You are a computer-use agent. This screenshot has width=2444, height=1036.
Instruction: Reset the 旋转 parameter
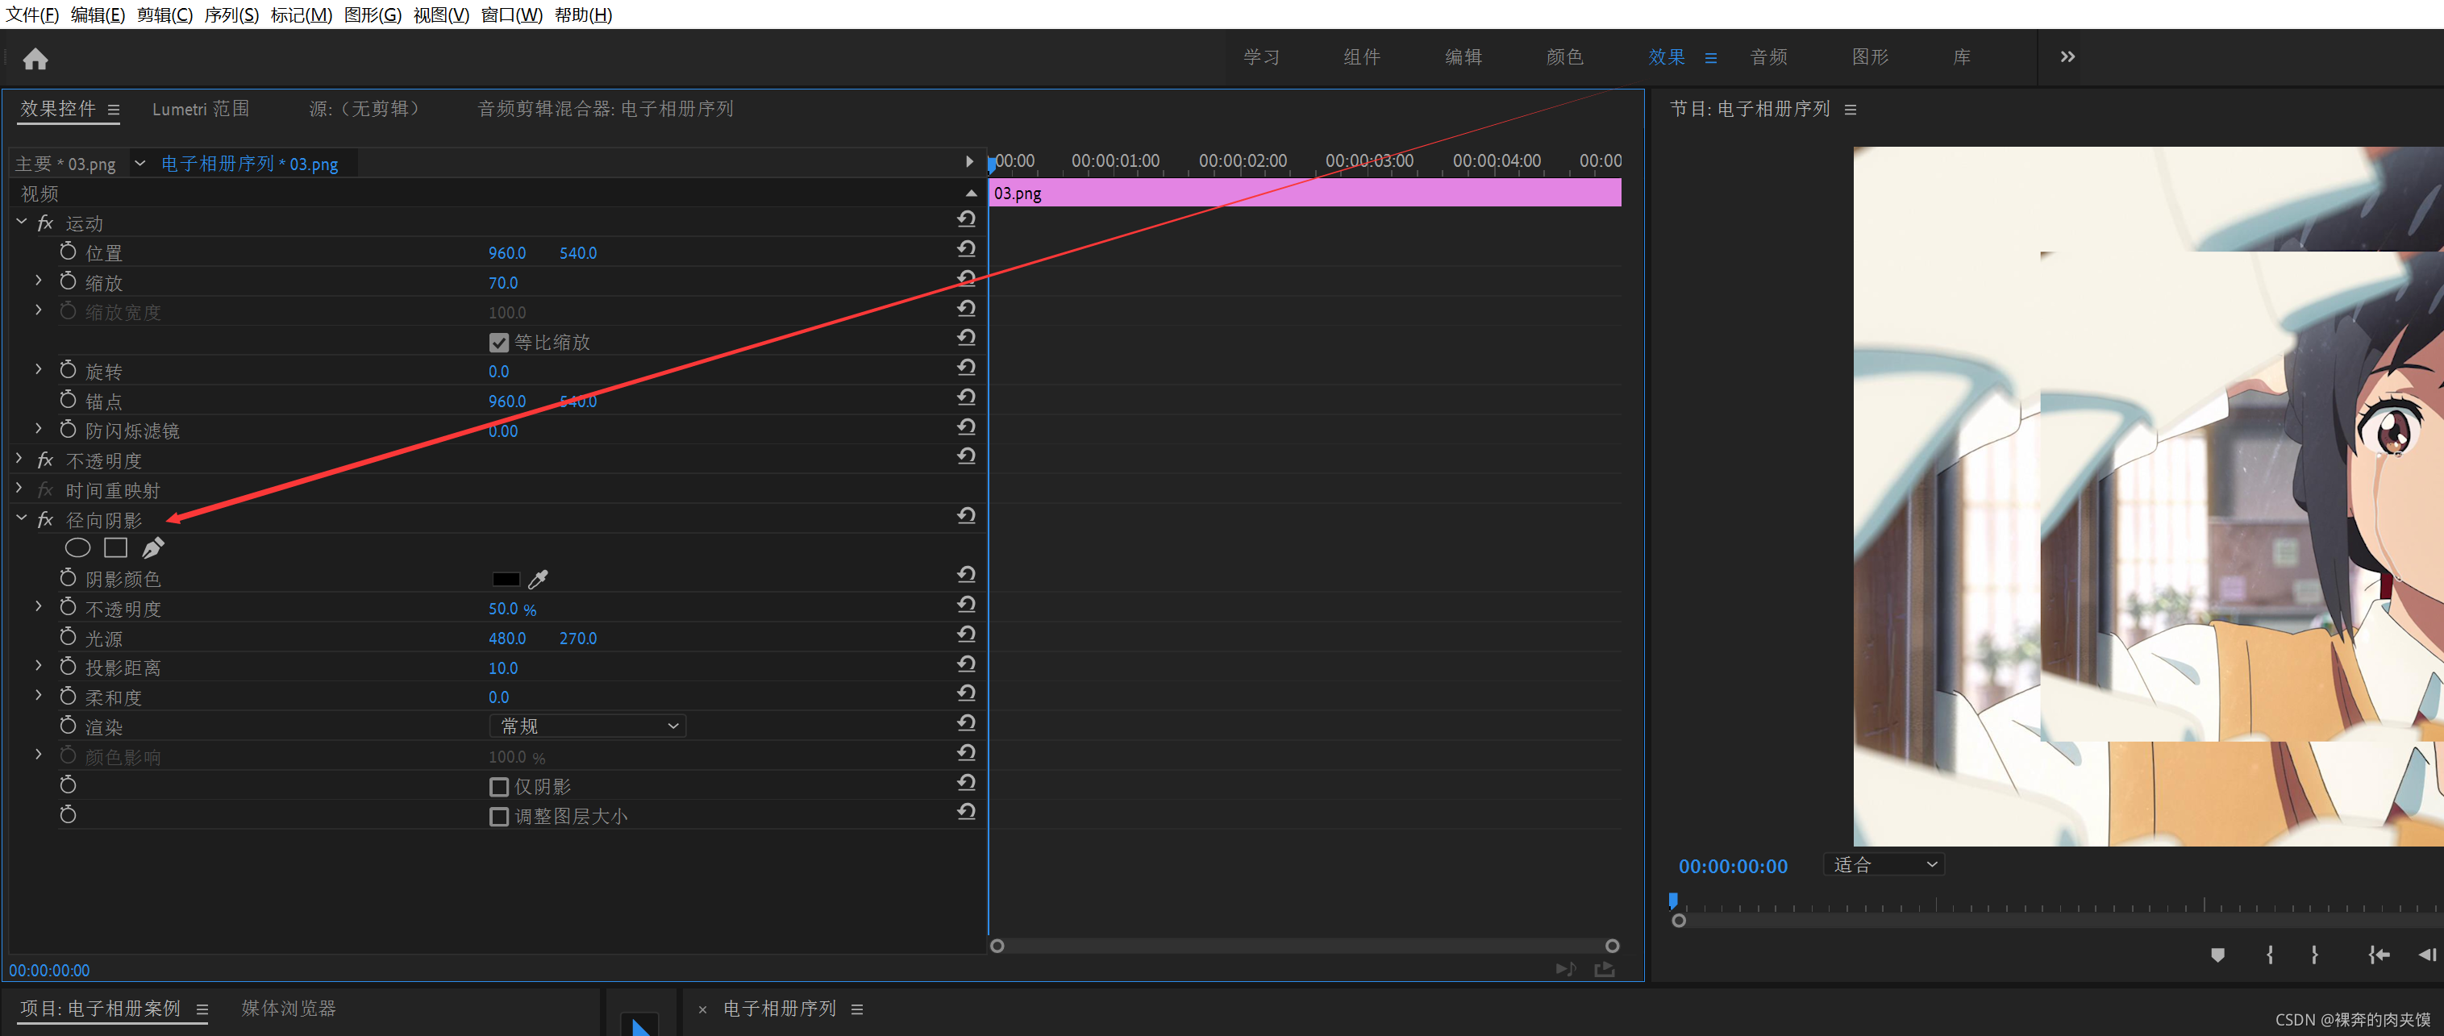pos(967,367)
